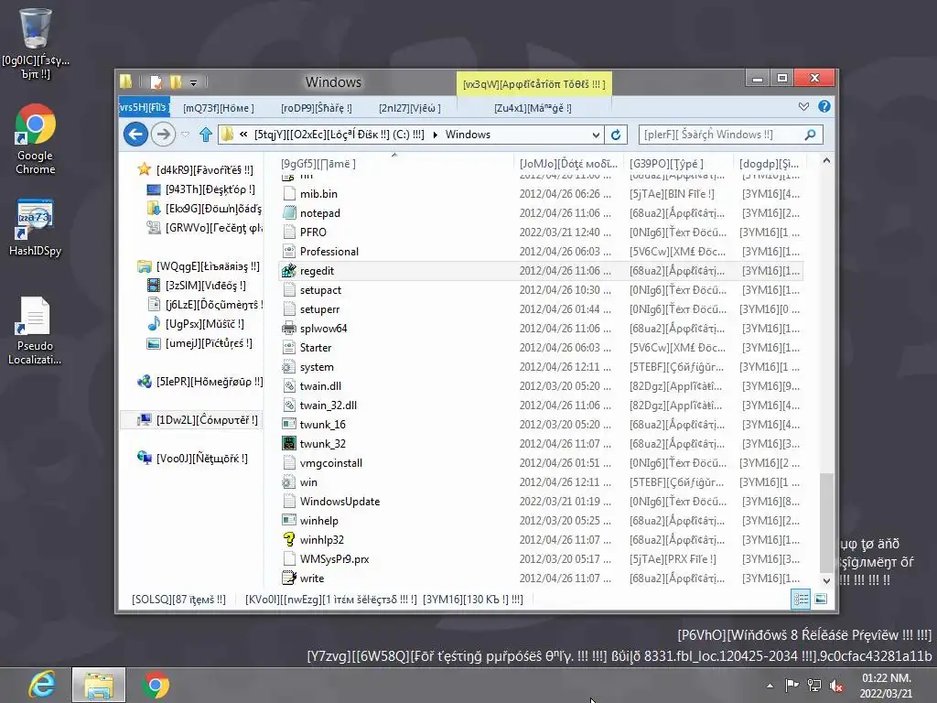The width and height of the screenshot is (937, 703).
Task: Sort by Date modified column header
Action: click(x=568, y=163)
